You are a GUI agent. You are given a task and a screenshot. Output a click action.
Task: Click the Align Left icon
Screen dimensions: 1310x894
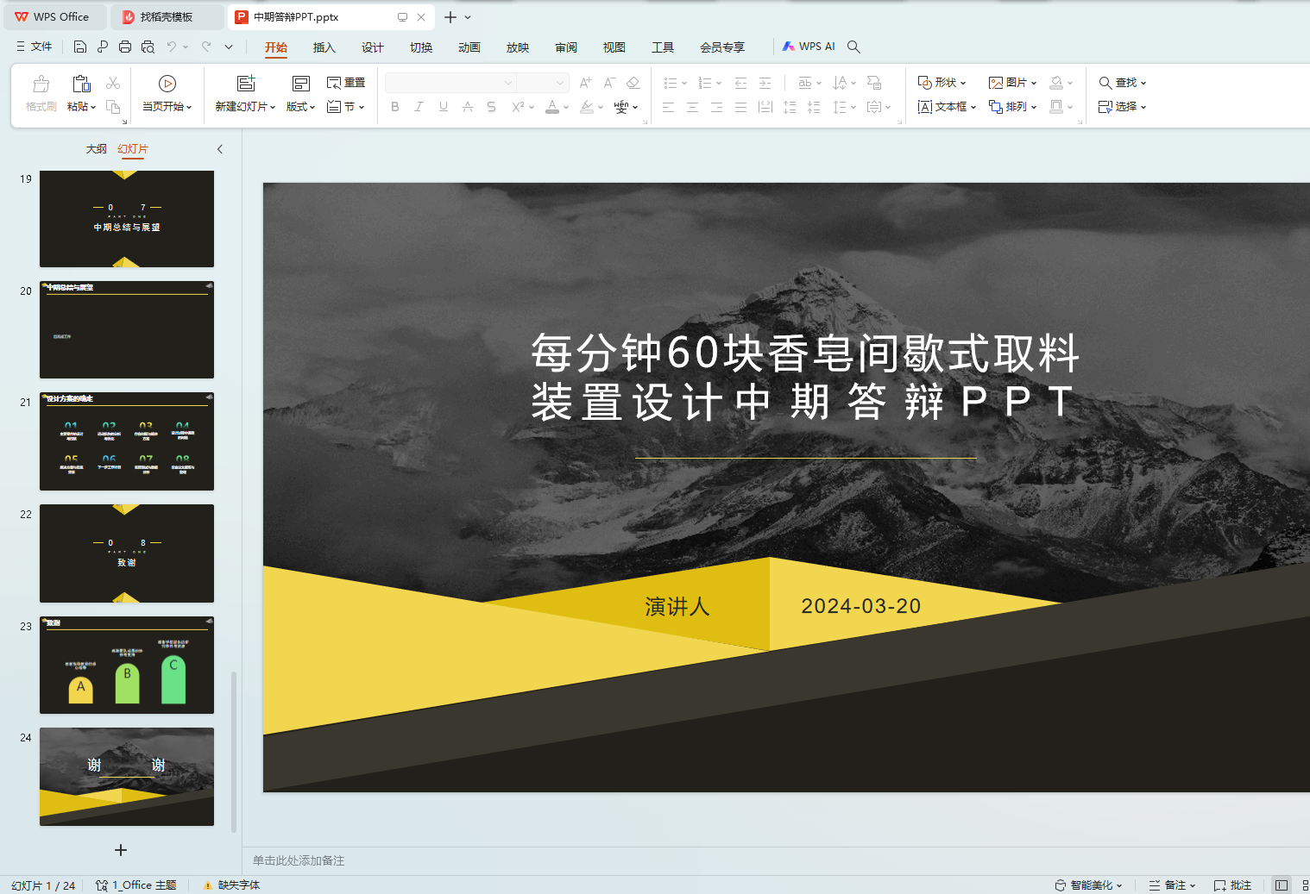tap(668, 107)
